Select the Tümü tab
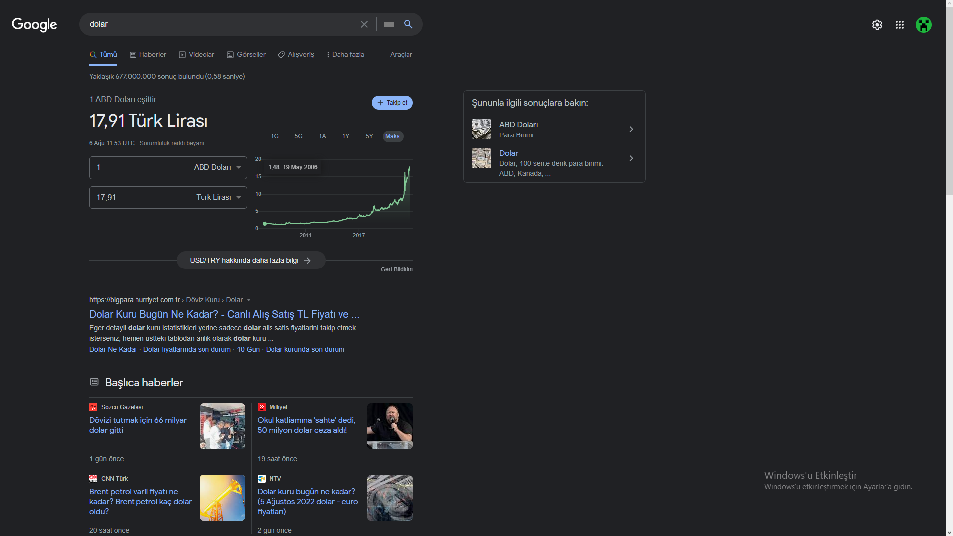 click(103, 55)
